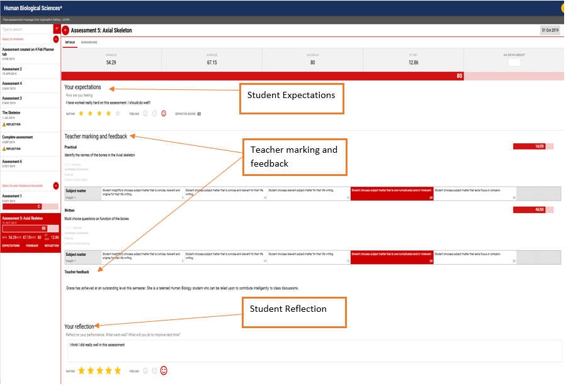
Task: Toggle the first rating star in Your reflection
Action: (x=81, y=371)
